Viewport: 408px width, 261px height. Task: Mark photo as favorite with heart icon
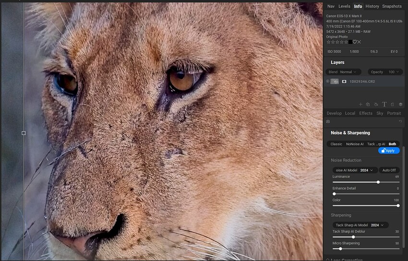(355, 42)
